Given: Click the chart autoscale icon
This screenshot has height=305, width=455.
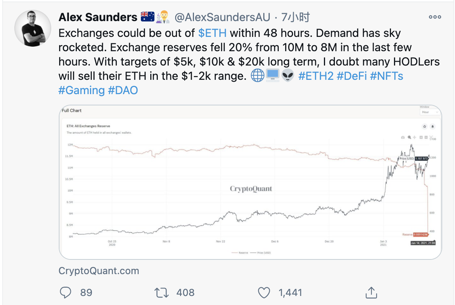Looking at the screenshot, I should click(431, 137).
